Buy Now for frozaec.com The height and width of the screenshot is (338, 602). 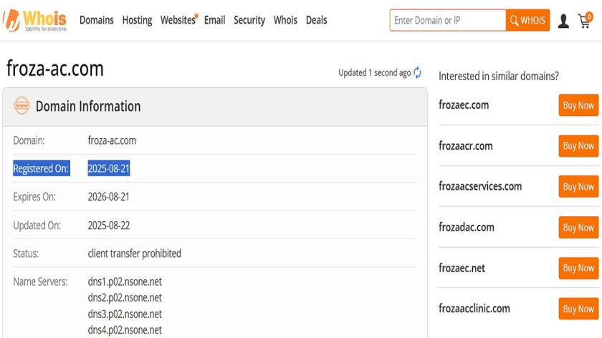(x=578, y=105)
